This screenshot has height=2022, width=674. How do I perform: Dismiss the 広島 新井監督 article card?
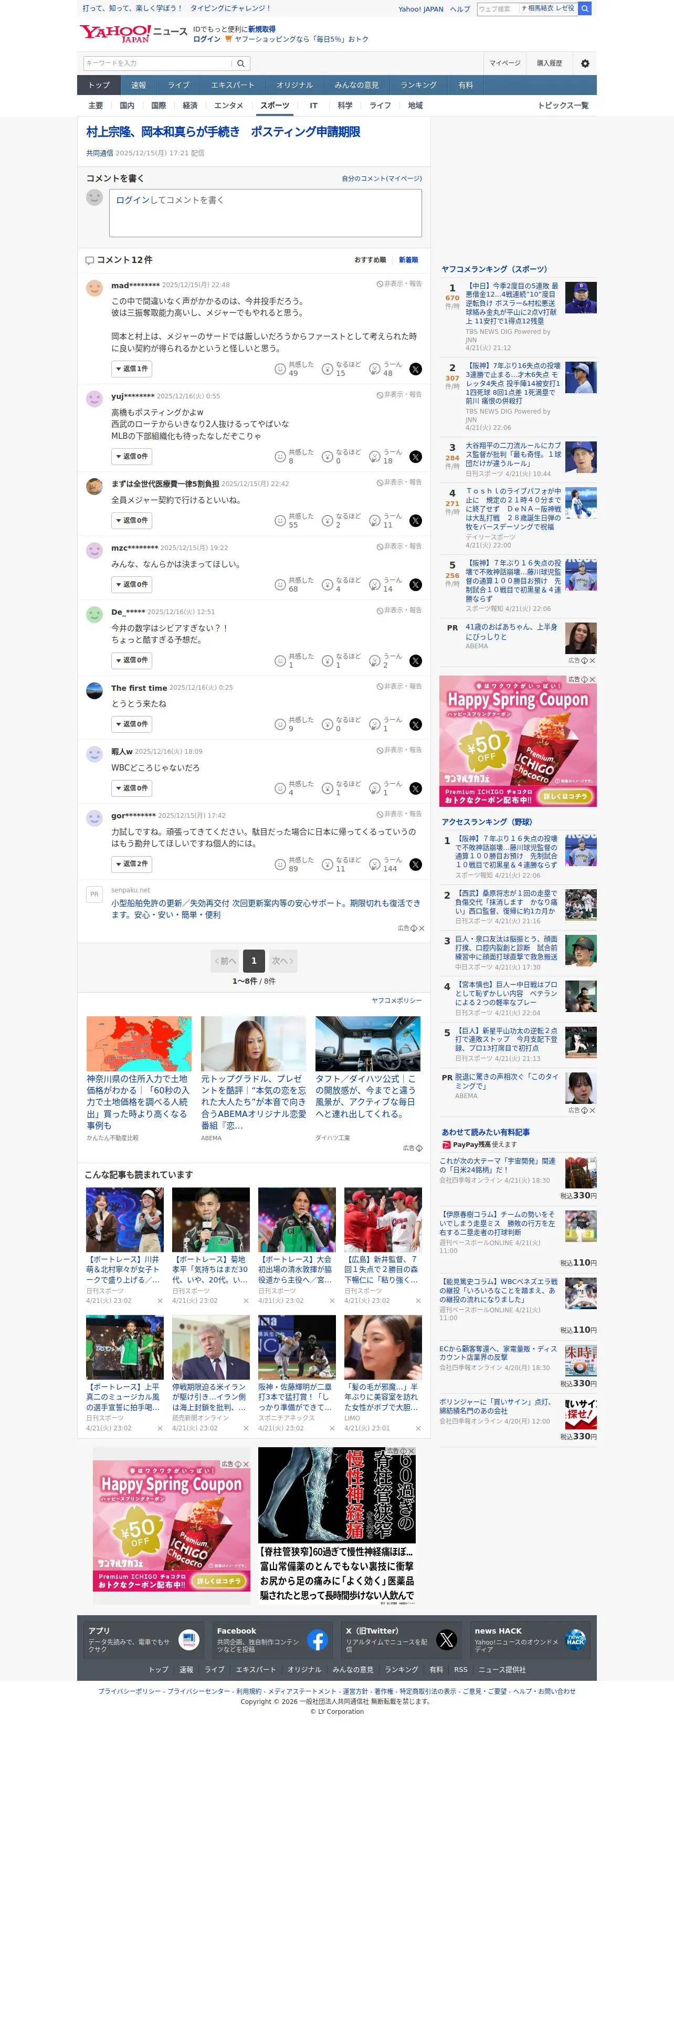click(x=418, y=1301)
